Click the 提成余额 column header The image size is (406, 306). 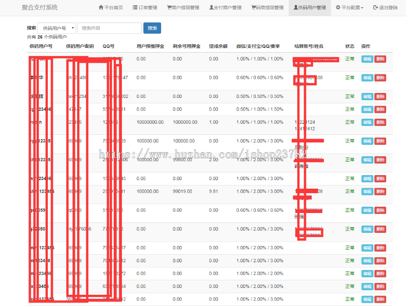pyautogui.click(x=218, y=46)
